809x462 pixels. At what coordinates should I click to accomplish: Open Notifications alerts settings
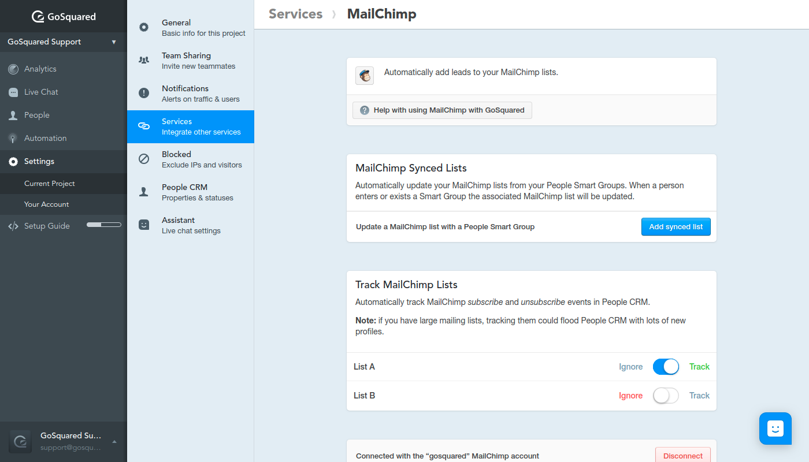[x=191, y=94]
